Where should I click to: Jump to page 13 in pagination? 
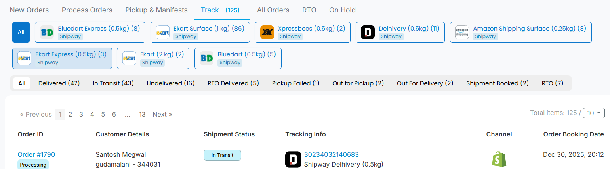(142, 114)
